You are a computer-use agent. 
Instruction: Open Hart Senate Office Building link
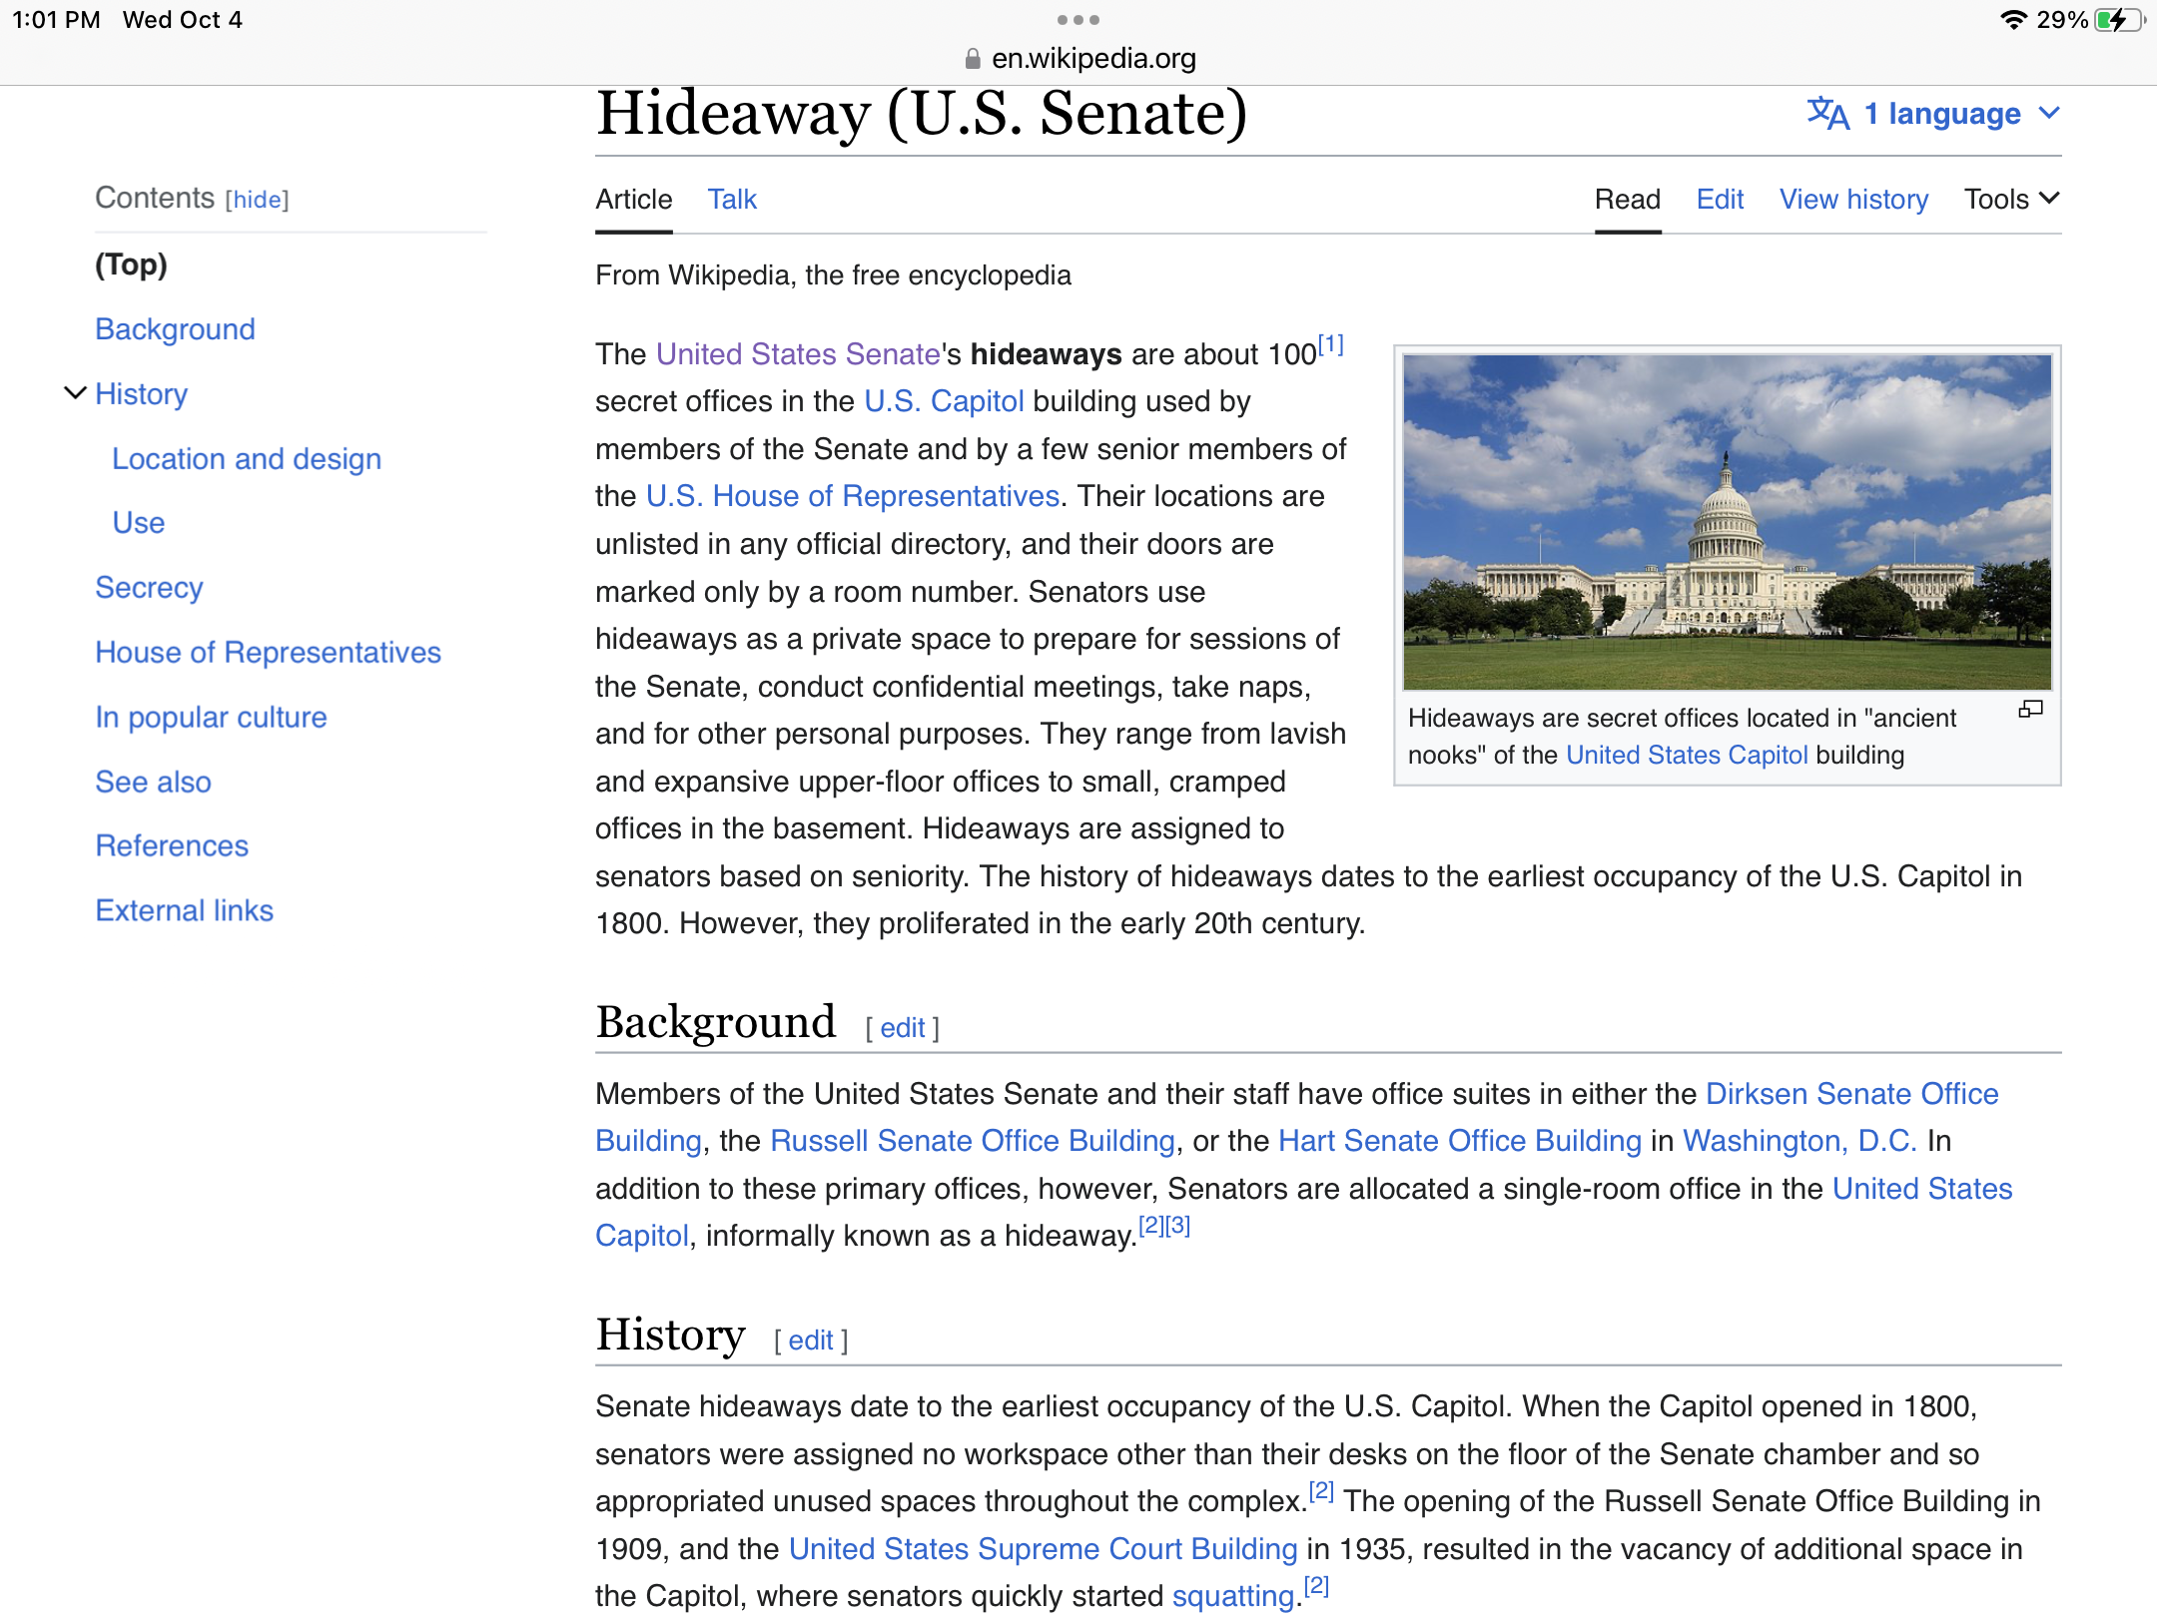(1460, 1141)
